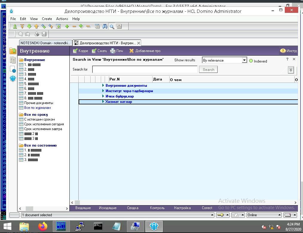The image size is (303, 233).
Task: Click the documents sidebar icon
Action: (13, 60)
